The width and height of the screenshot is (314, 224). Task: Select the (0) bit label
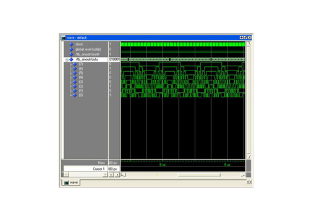tap(81, 95)
